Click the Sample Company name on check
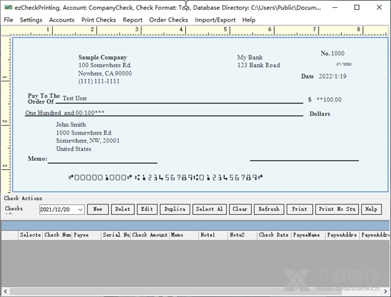The width and height of the screenshot is (391, 297). pyautogui.click(x=103, y=57)
